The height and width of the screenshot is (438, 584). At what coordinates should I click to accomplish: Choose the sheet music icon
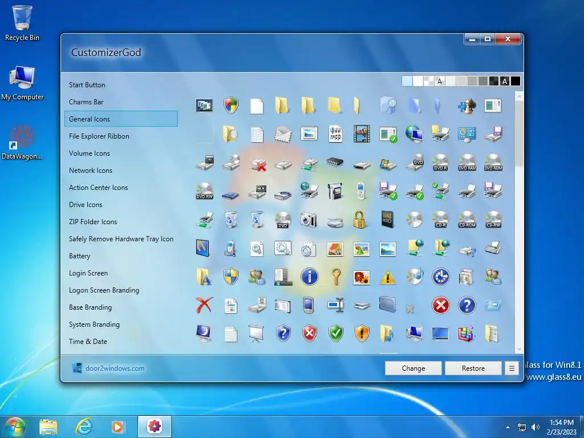point(335,133)
